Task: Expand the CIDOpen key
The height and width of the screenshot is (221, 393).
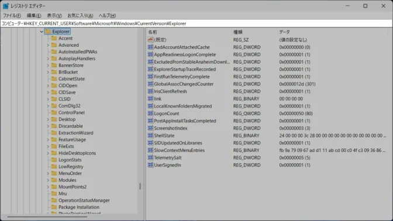Action: pos(48,86)
